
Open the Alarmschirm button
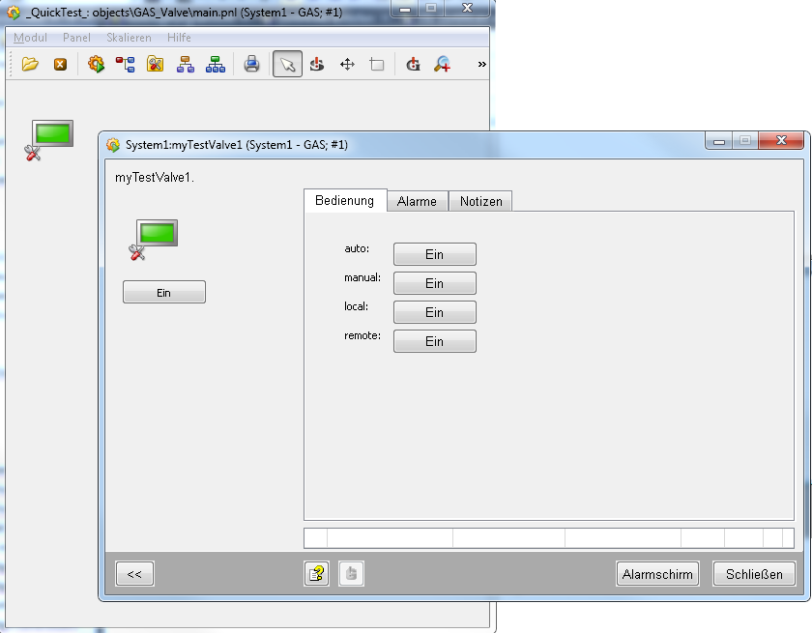pyautogui.click(x=657, y=574)
